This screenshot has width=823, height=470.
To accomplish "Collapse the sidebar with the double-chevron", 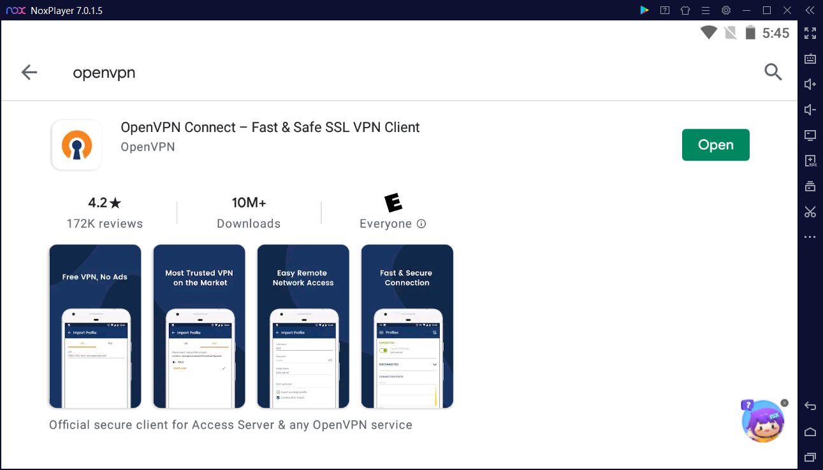I will [809, 10].
